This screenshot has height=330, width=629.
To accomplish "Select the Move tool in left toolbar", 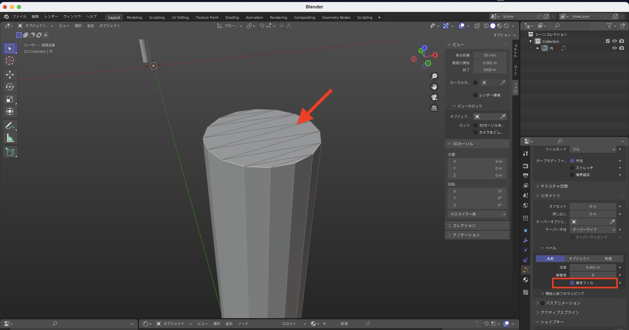I will point(10,74).
